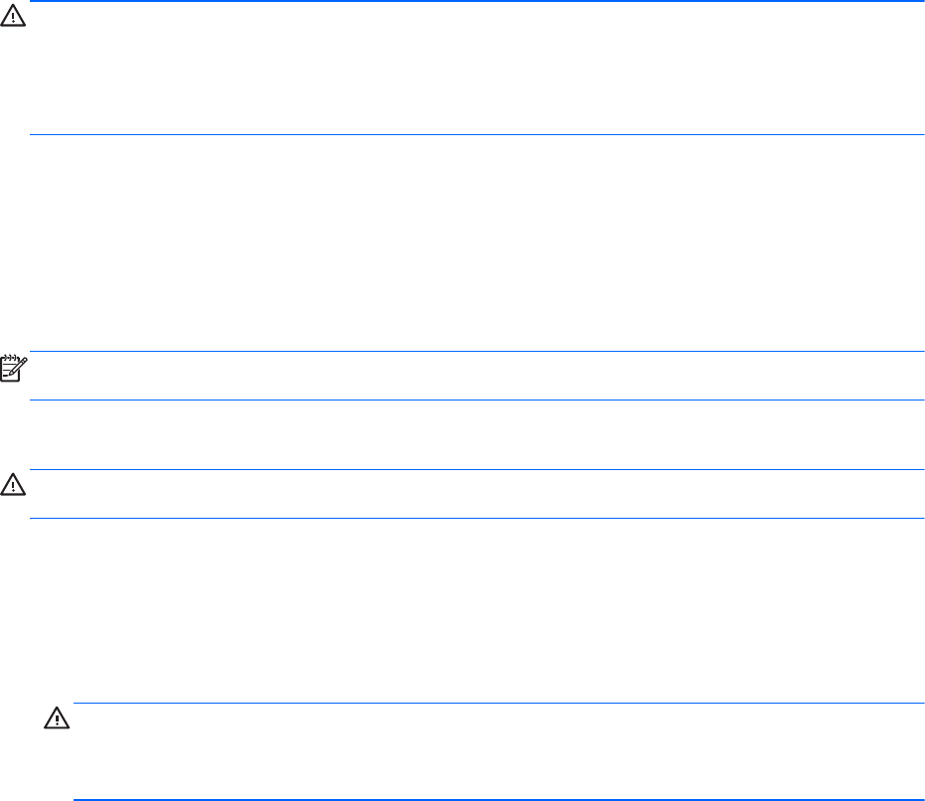Click the topmost warning triangle icon
The image size is (925, 801).
tap(12, 20)
